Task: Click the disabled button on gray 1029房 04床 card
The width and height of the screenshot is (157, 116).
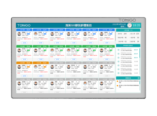Action: [x=74, y=76]
